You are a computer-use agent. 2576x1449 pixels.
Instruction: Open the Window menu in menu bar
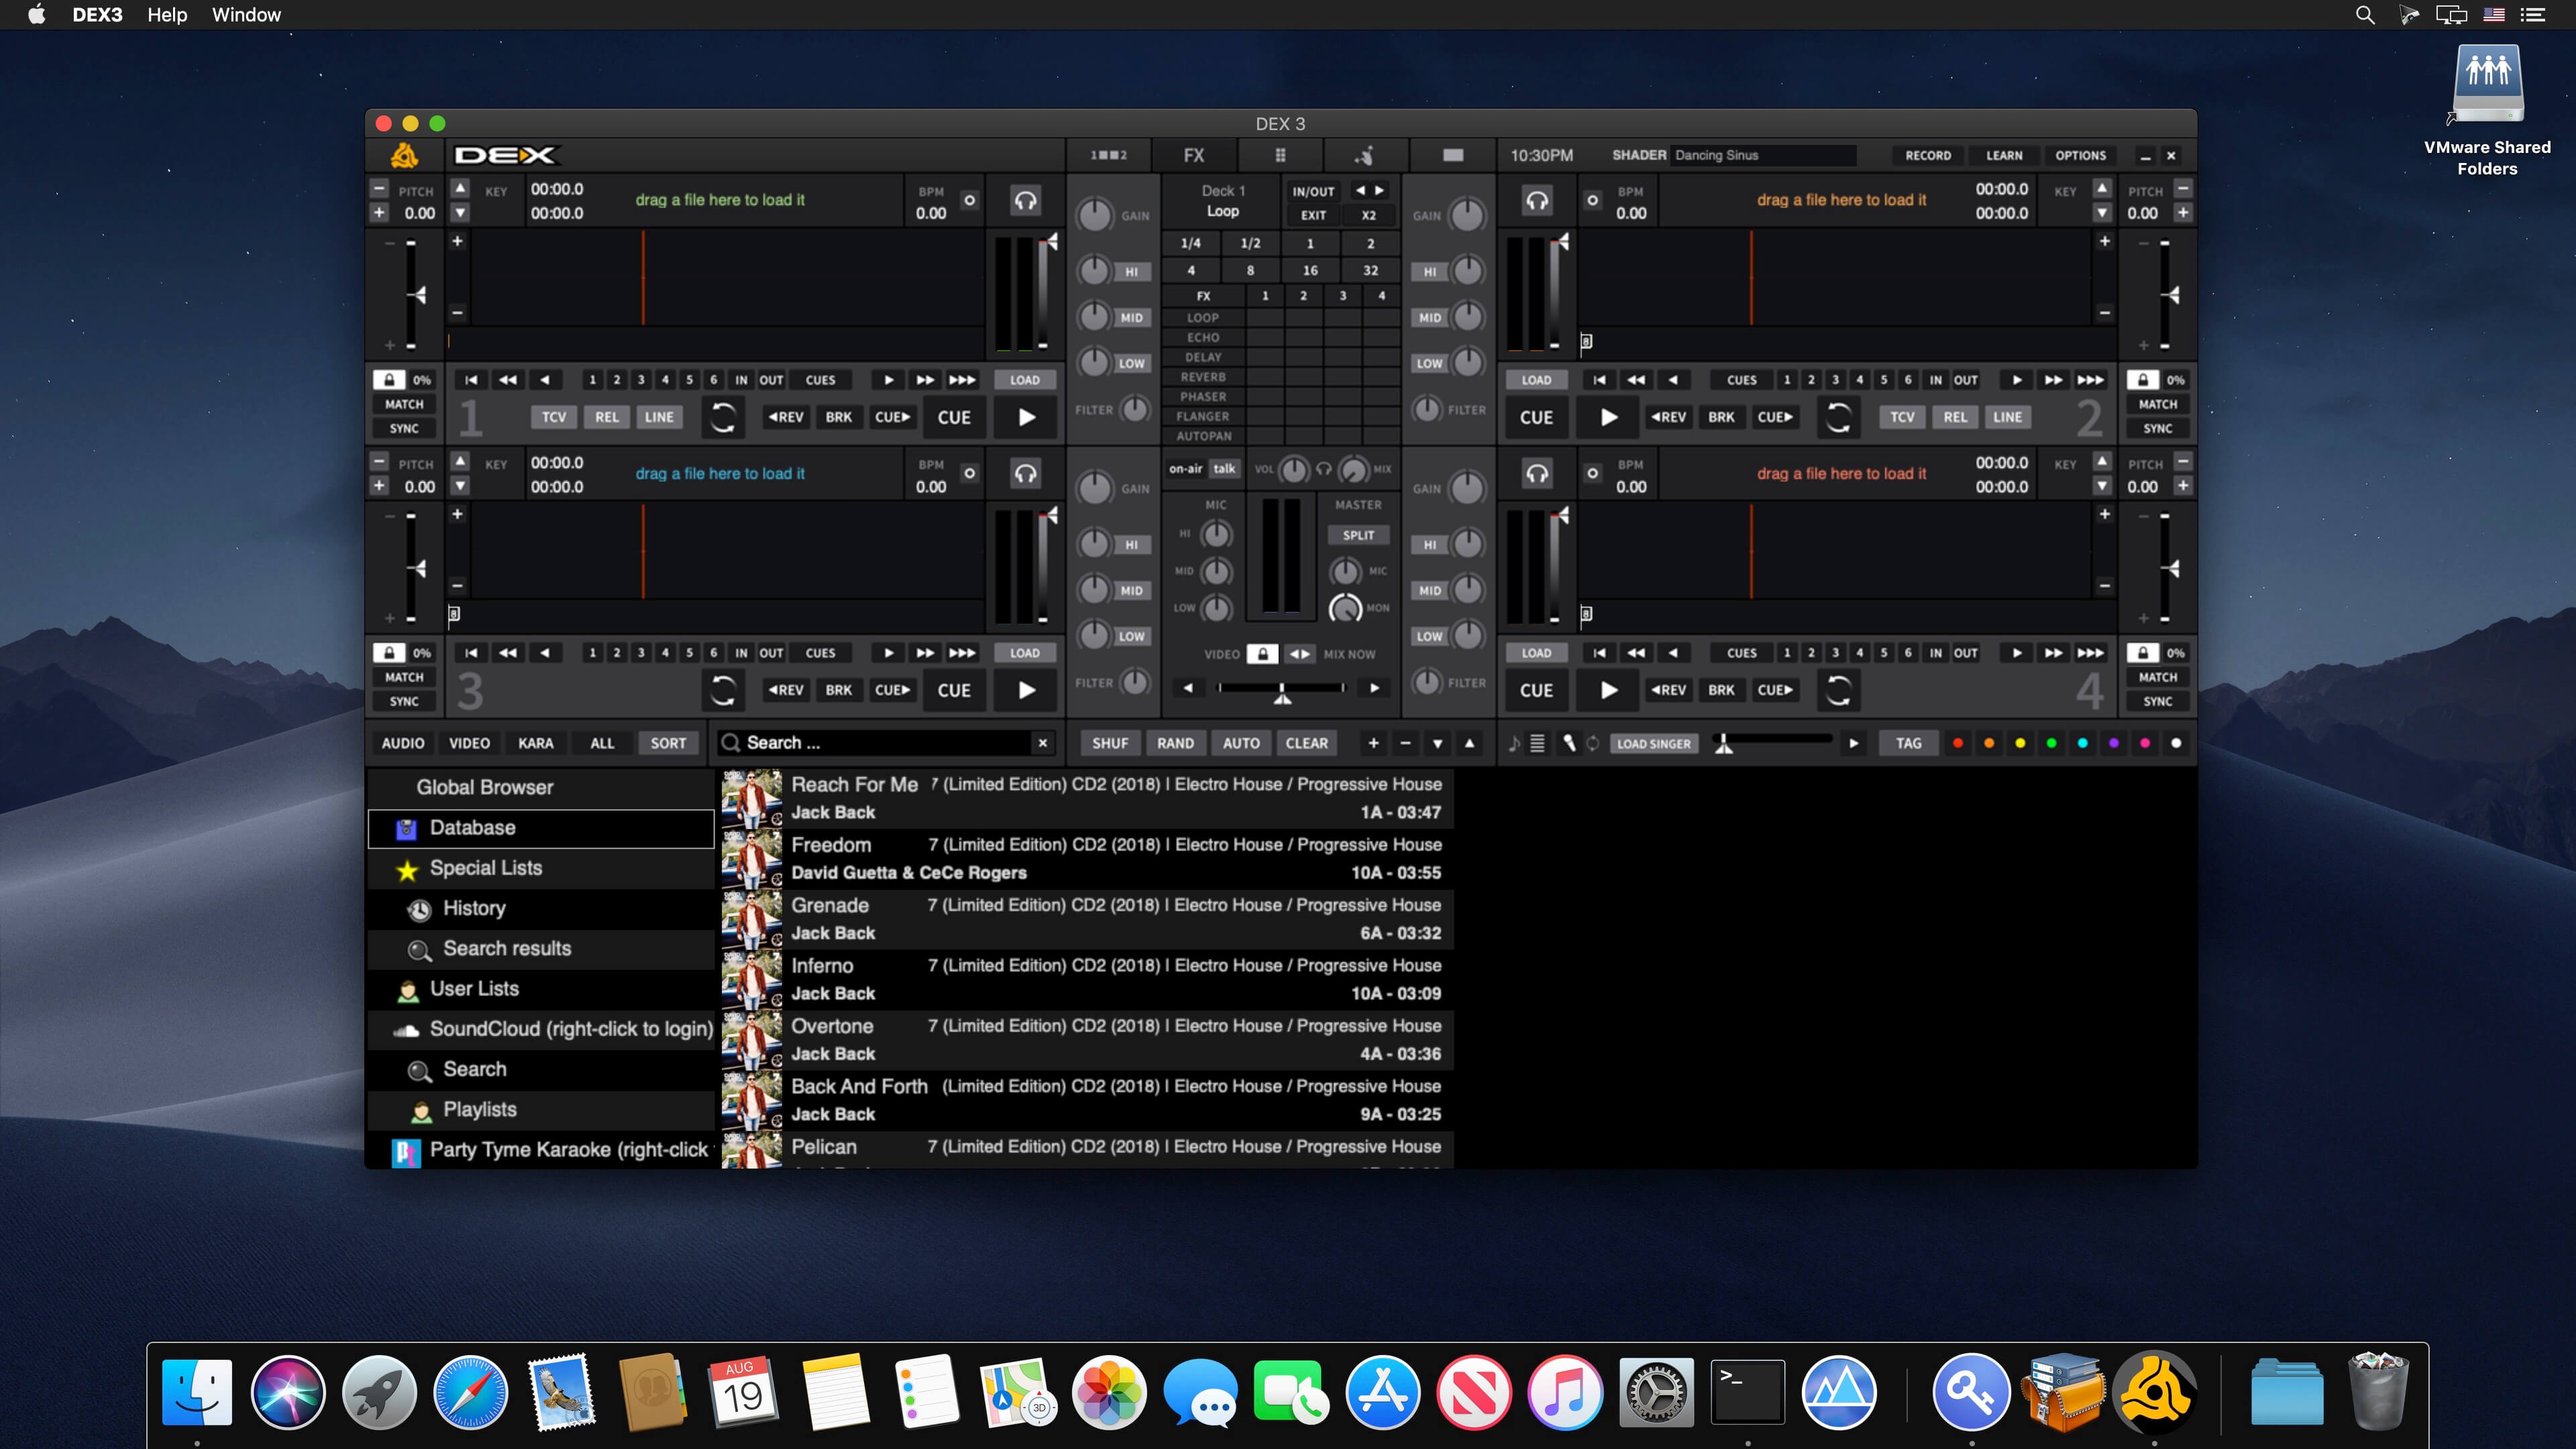(x=246, y=15)
